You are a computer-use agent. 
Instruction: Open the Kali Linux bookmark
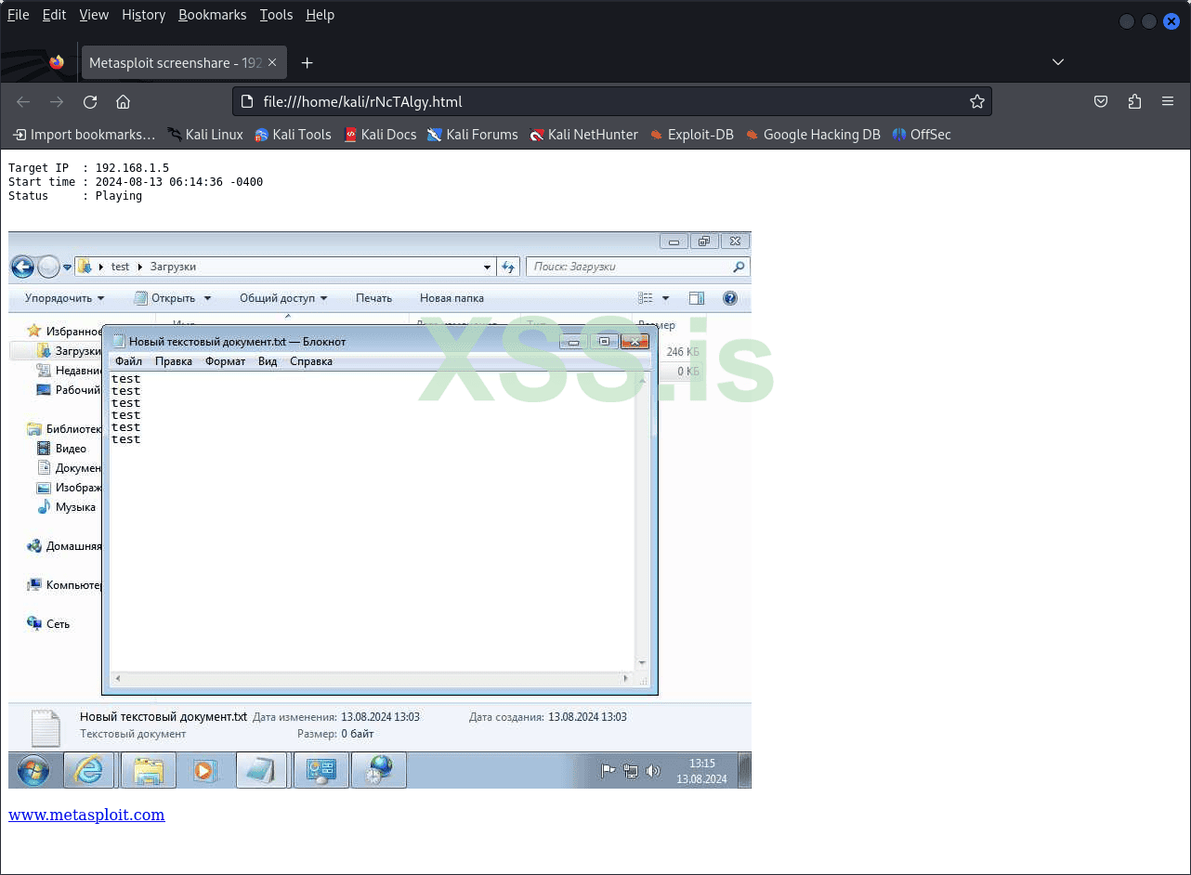point(205,135)
